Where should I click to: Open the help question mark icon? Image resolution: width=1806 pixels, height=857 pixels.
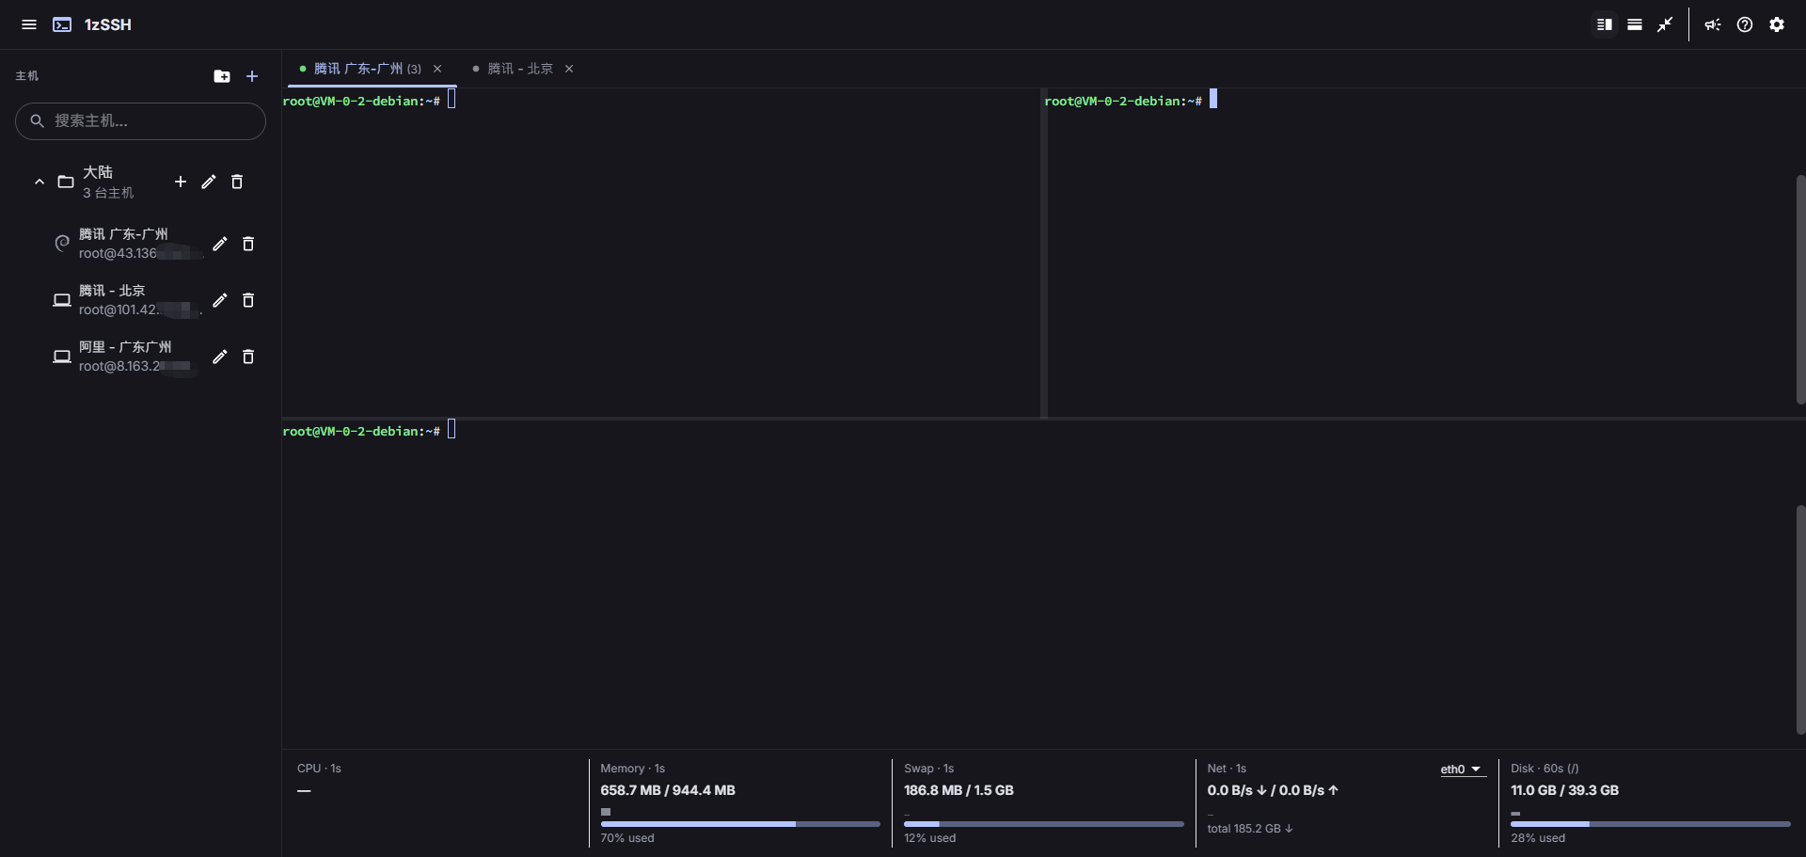(1745, 24)
